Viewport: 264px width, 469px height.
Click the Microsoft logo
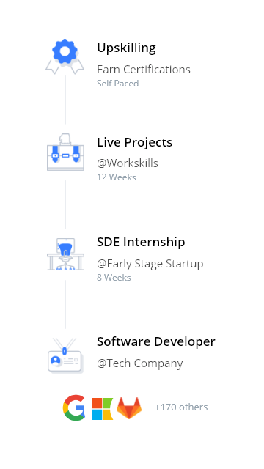102,409
